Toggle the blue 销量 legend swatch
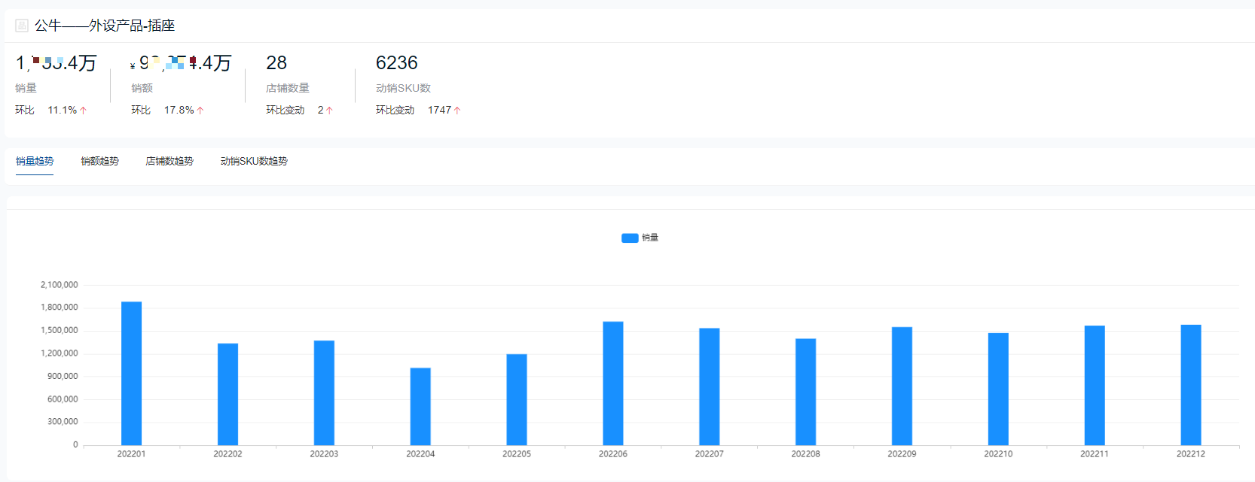This screenshot has width=1255, height=482. pyautogui.click(x=630, y=238)
